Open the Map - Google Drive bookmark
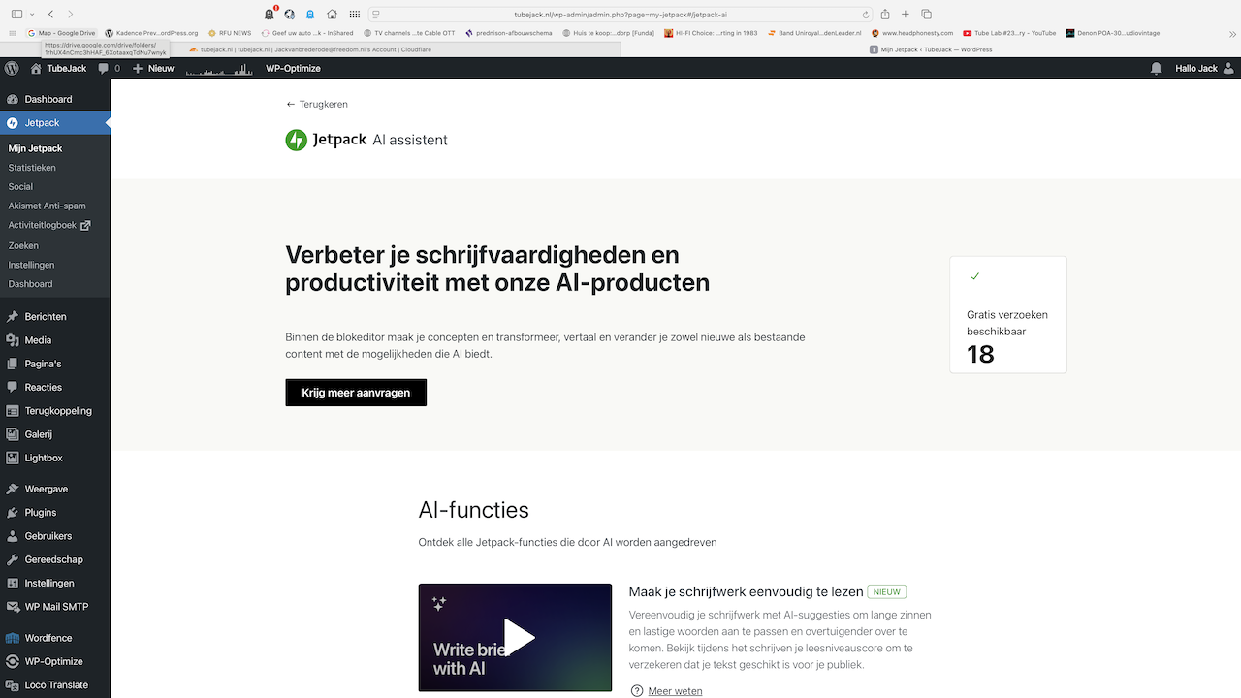Image resolution: width=1241 pixels, height=698 pixels. (x=61, y=33)
